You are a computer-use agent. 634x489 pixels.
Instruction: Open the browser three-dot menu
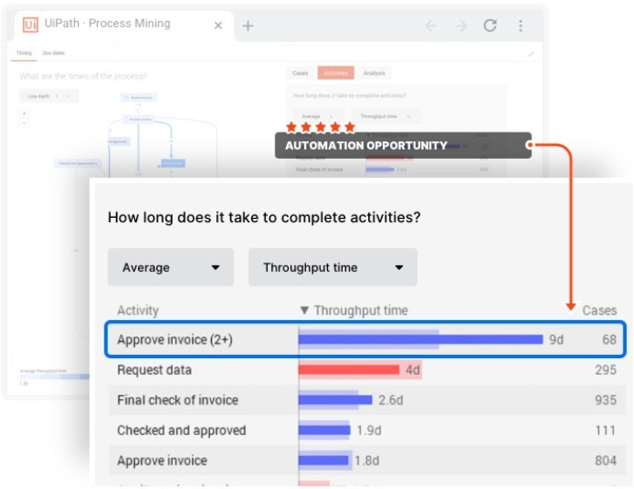(521, 25)
